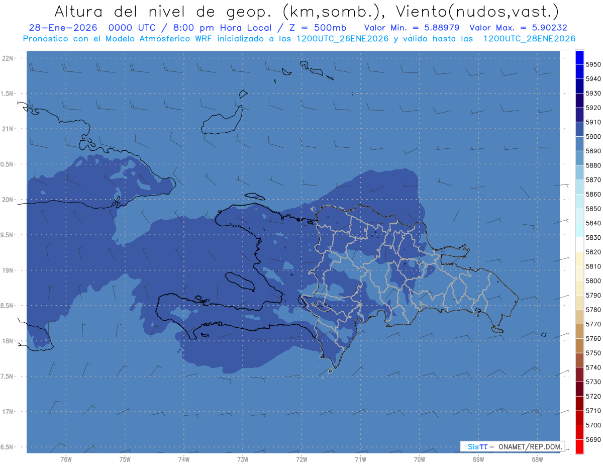Click the '17N' latitude label
This screenshot has height=466, width=603.
(8, 412)
